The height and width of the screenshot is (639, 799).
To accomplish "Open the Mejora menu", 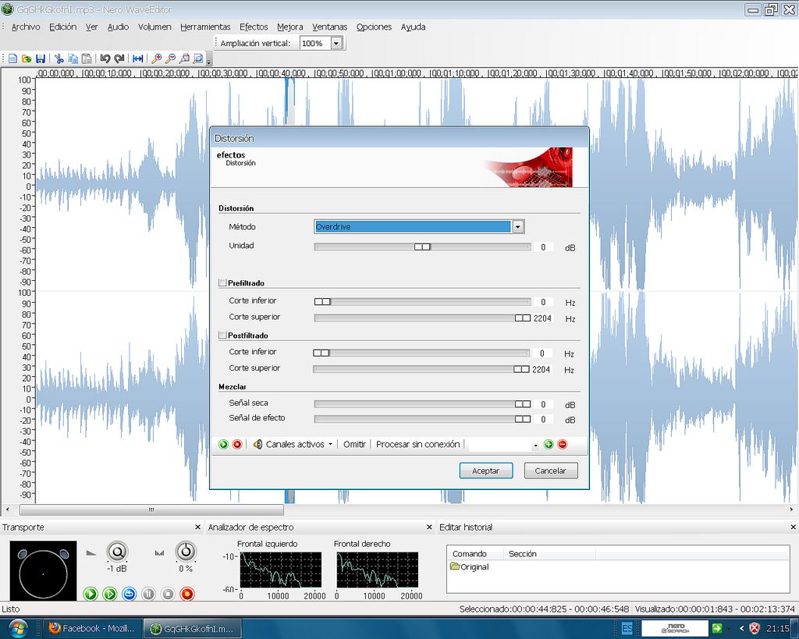I will click(x=290, y=27).
